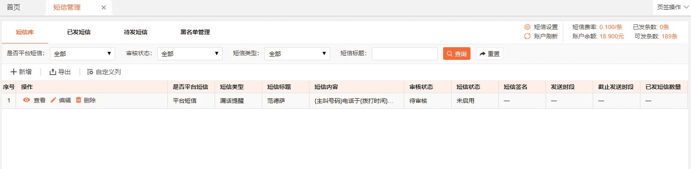Click the 自定义列 column settings icon
The image size is (691, 169).
[x=90, y=72]
